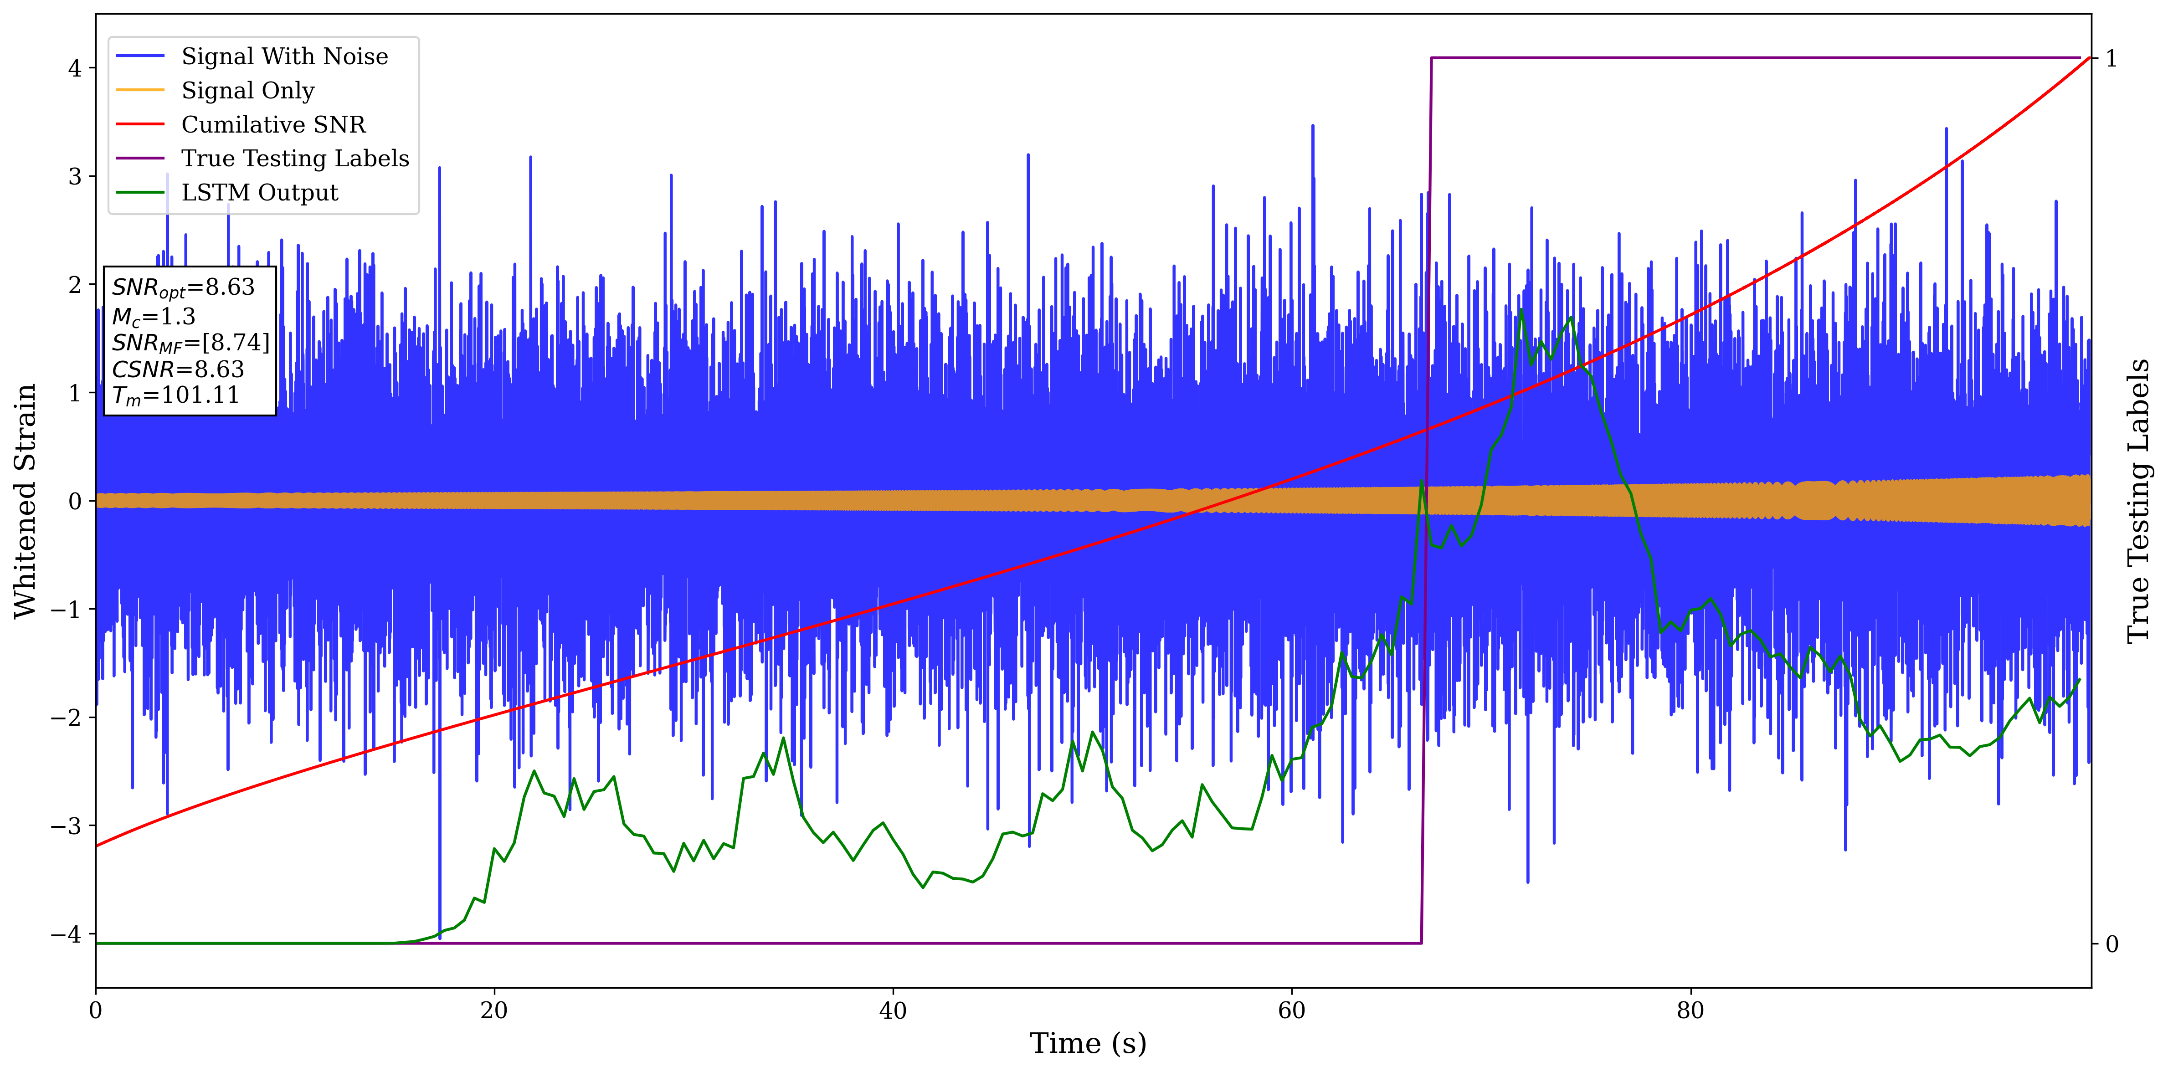Click the purple line swatch in legend
The width and height of the screenshot is (2168, 1072).
pyautogui.click(x=140, y=158)
